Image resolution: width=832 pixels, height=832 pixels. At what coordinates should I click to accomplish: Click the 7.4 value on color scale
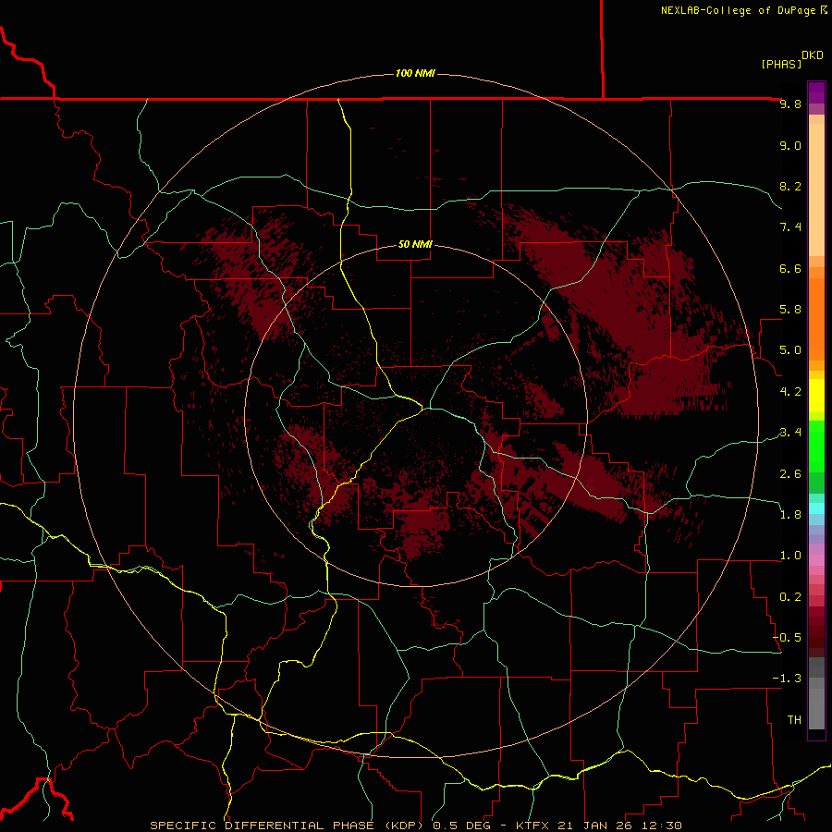pyautogui.click(x=790, y=227)
